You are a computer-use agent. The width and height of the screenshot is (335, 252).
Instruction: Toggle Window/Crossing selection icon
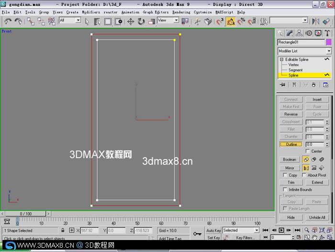click(x=118, y=22)
